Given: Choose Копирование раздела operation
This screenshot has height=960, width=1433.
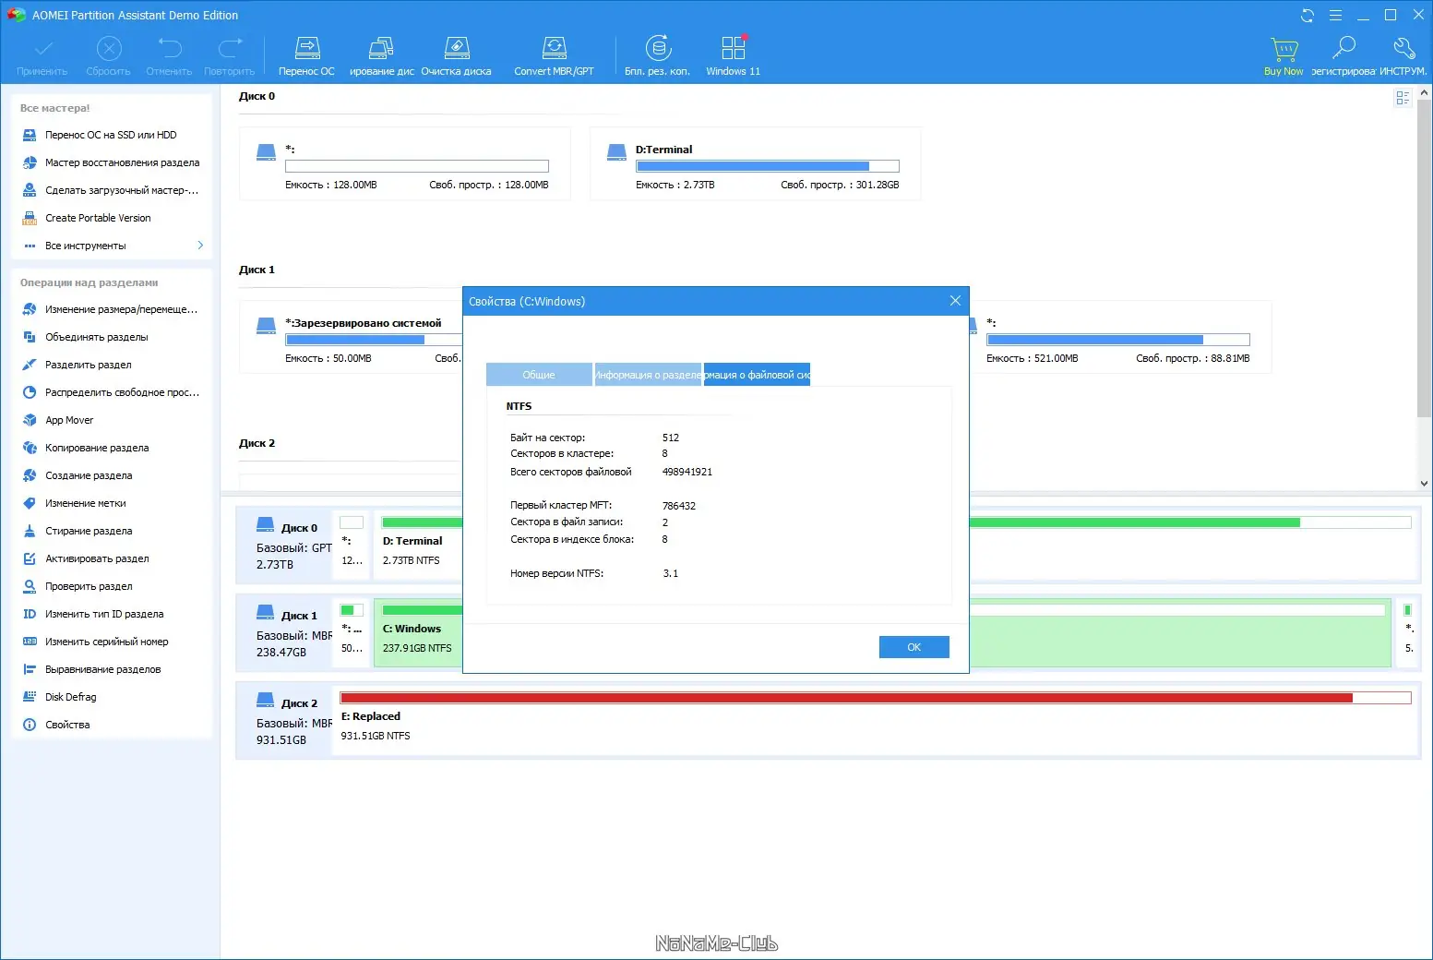Looking at the screenshot, I should tap(97, 448).
